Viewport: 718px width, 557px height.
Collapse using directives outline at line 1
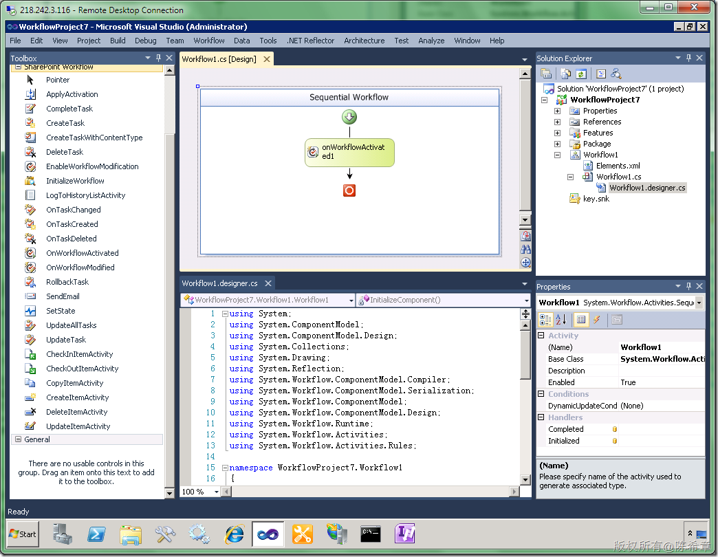pos(225,314)
